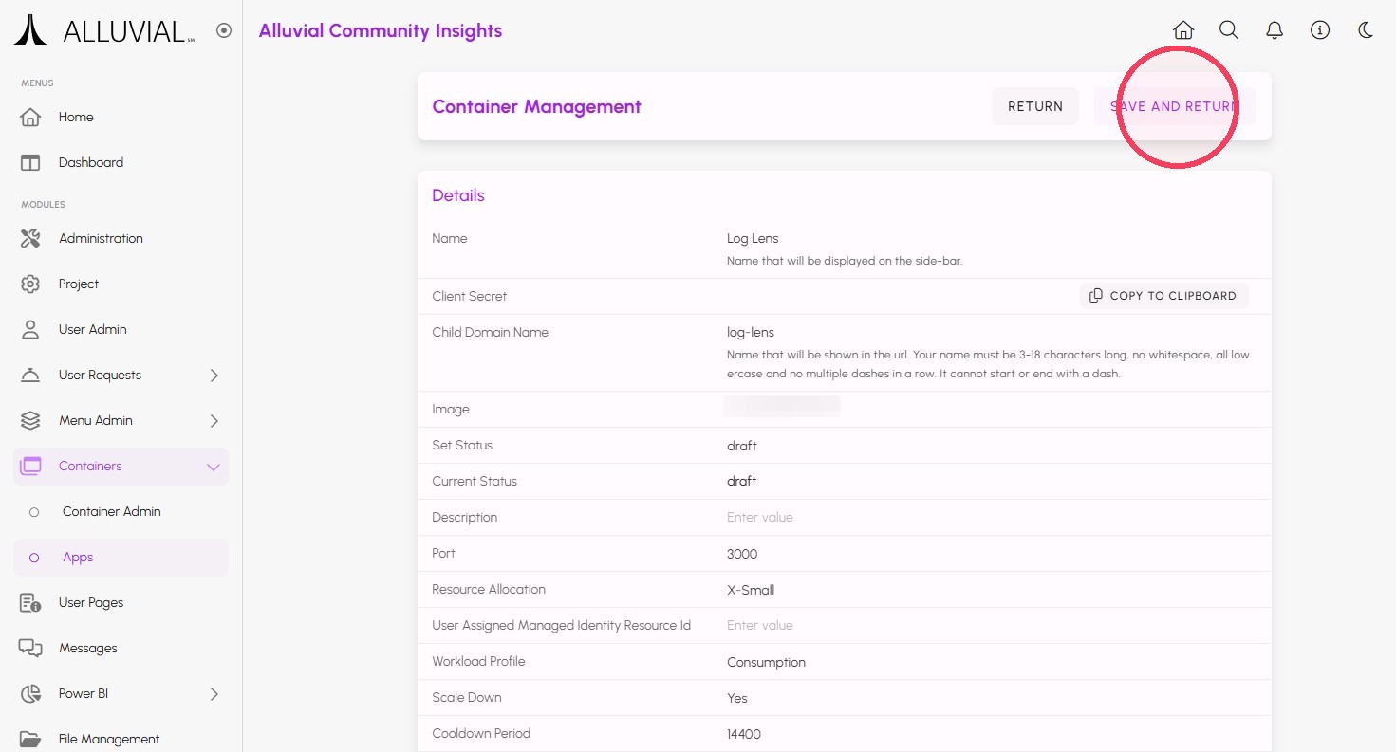Open the notifications bell icon

[x=1275, y=30]
